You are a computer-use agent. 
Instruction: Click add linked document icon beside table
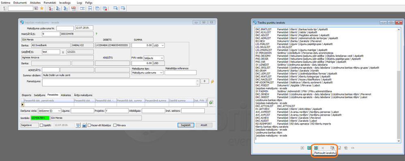click(211, 102)
